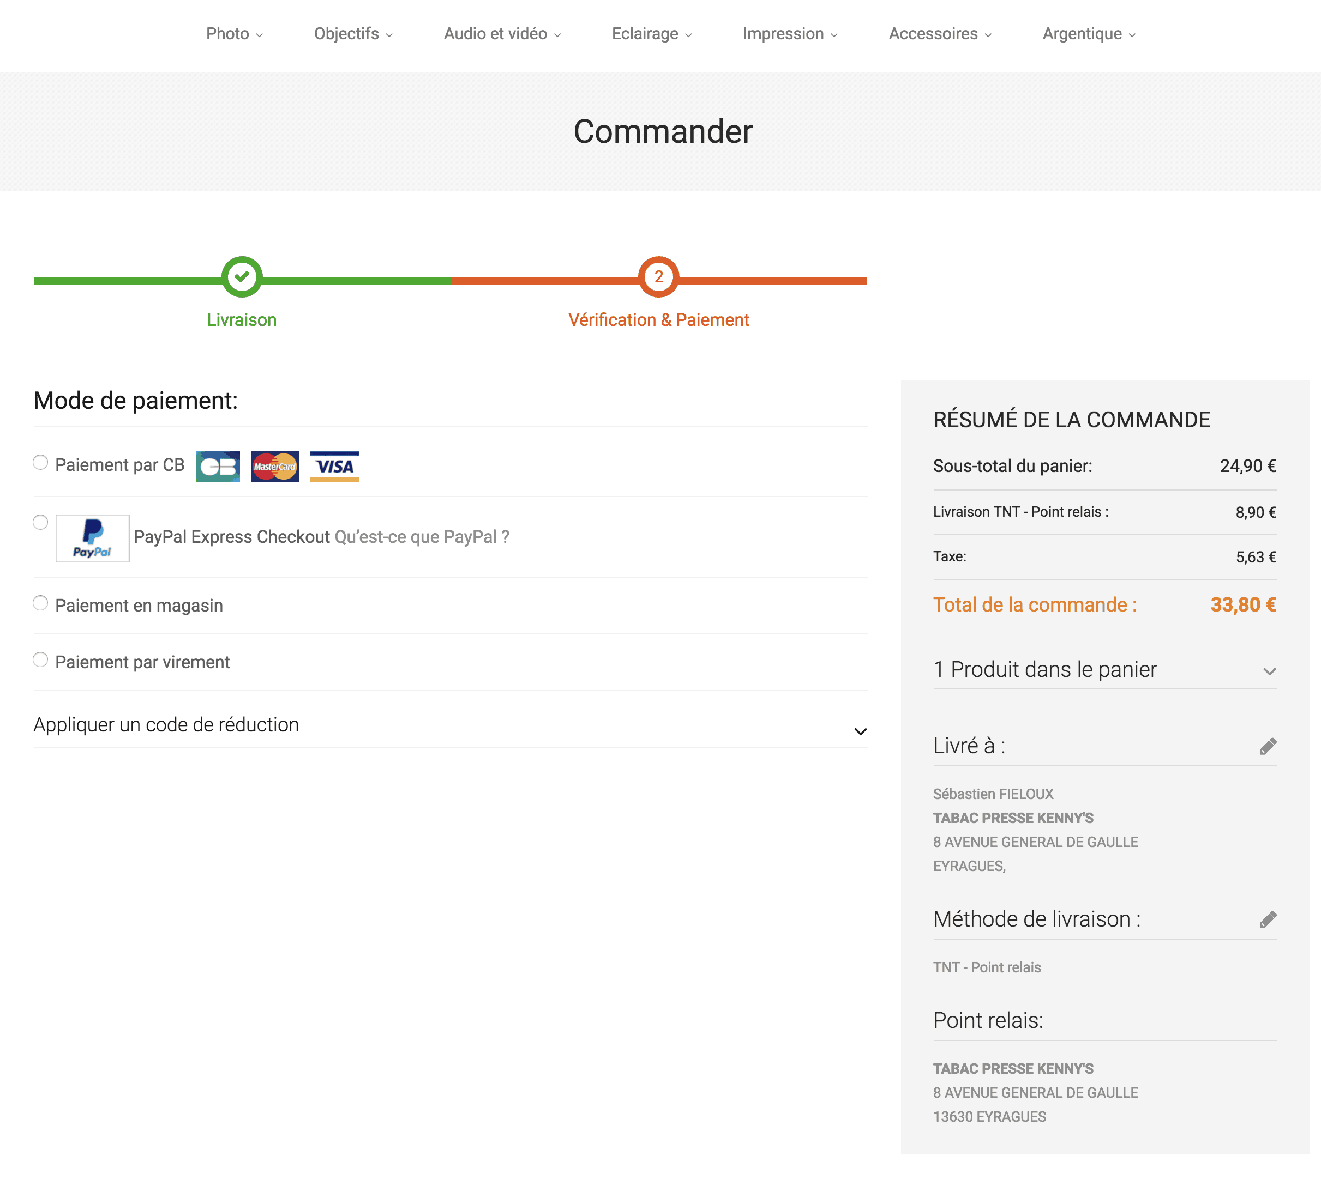The height and width of the screenshot is (1186, 1321).
Task: Click the PayPal logo image
Action: point(93,538)
